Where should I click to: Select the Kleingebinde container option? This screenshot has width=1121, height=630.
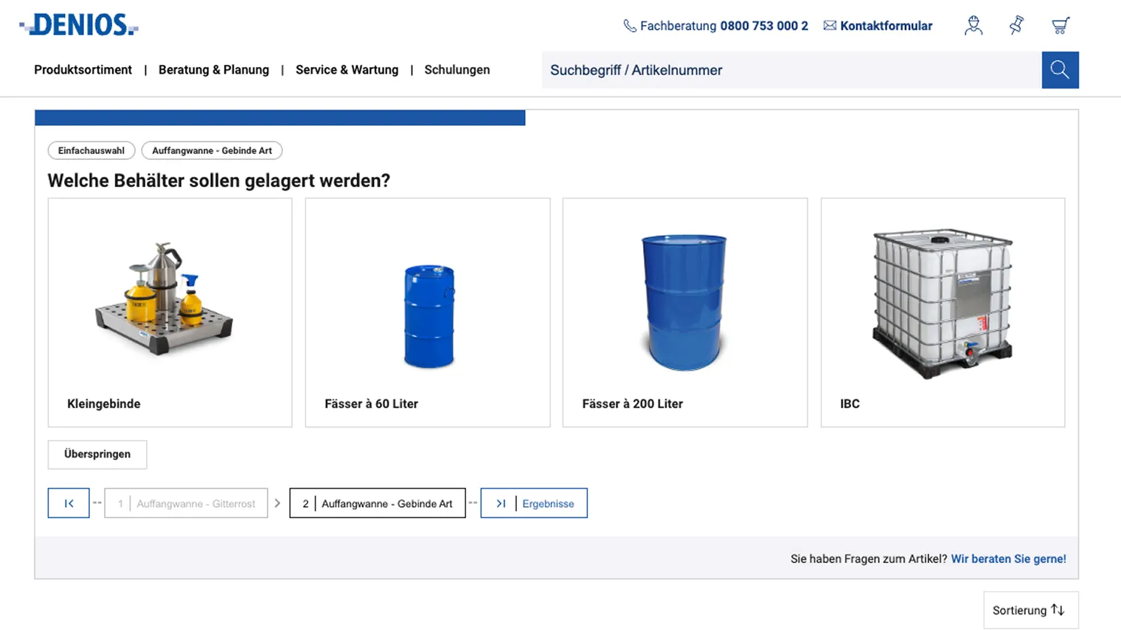pos(170,312)
